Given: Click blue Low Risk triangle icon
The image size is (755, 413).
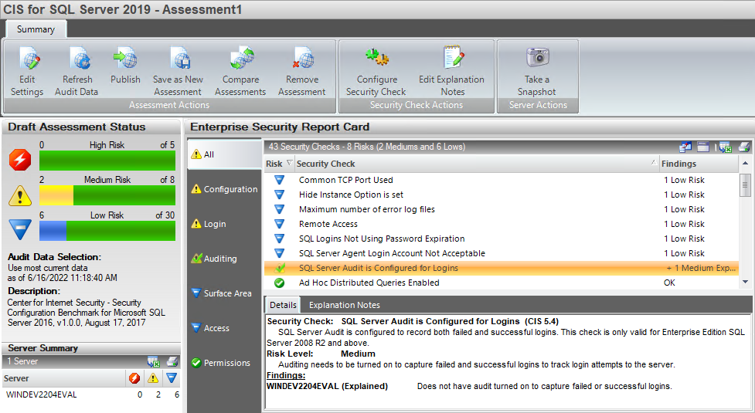Looking at the screenshot, I should (x=20, y=230).
